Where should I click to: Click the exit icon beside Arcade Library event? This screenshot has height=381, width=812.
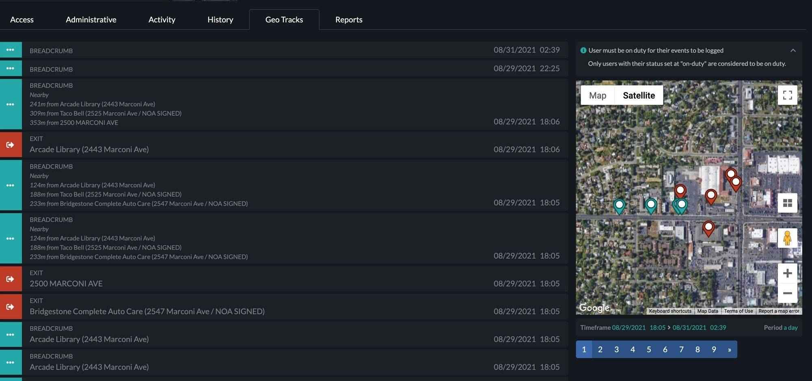pos(11,144)
